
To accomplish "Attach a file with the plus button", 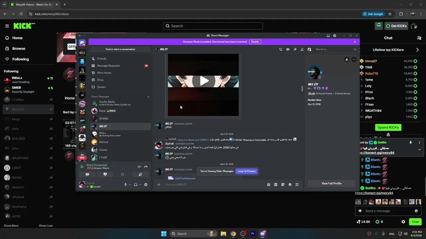I will (x=159, y=185).
